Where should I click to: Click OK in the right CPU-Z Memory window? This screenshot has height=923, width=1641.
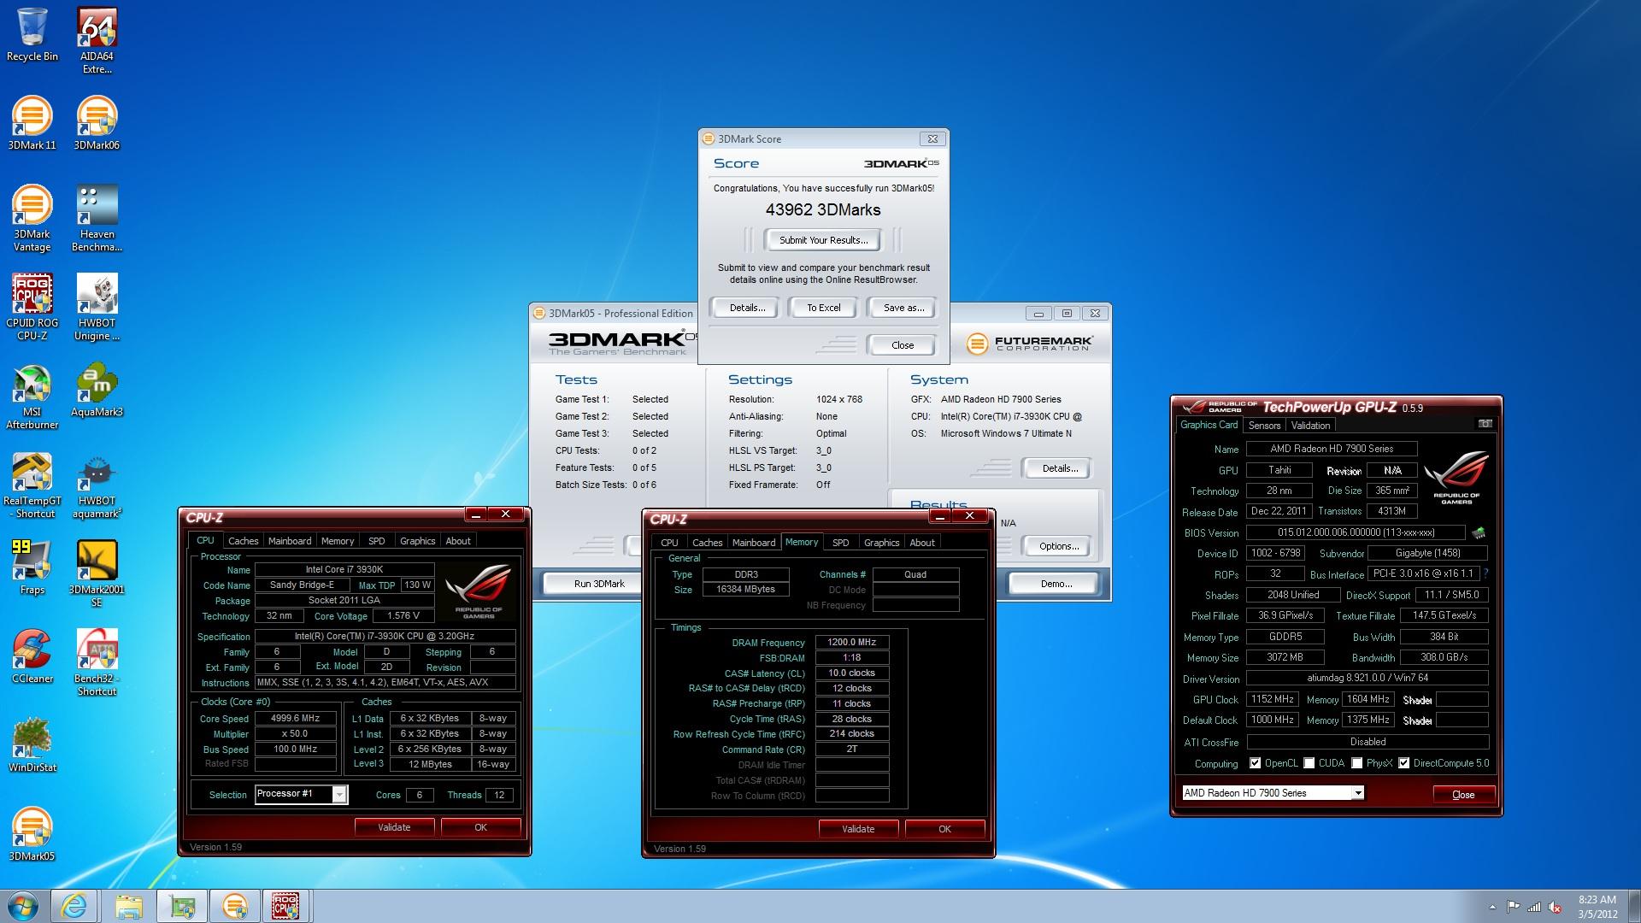click(x=944, y=829)
